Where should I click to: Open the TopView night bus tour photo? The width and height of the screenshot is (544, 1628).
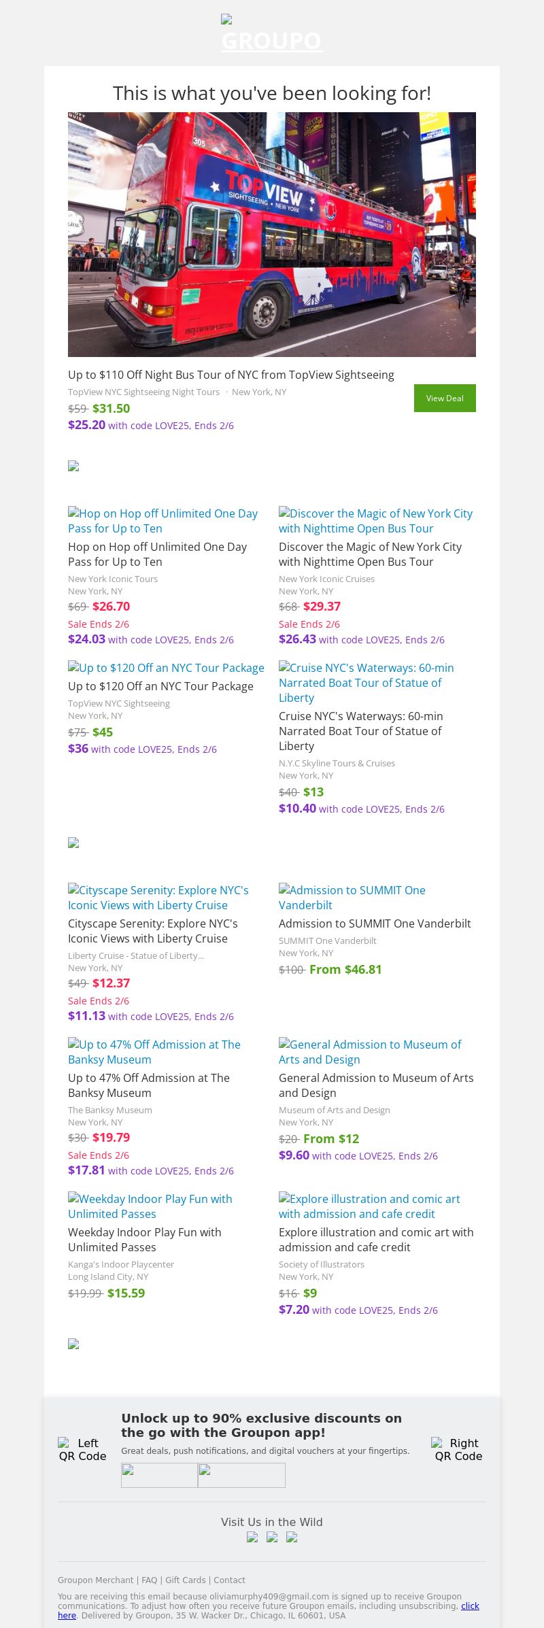[272, 234]
